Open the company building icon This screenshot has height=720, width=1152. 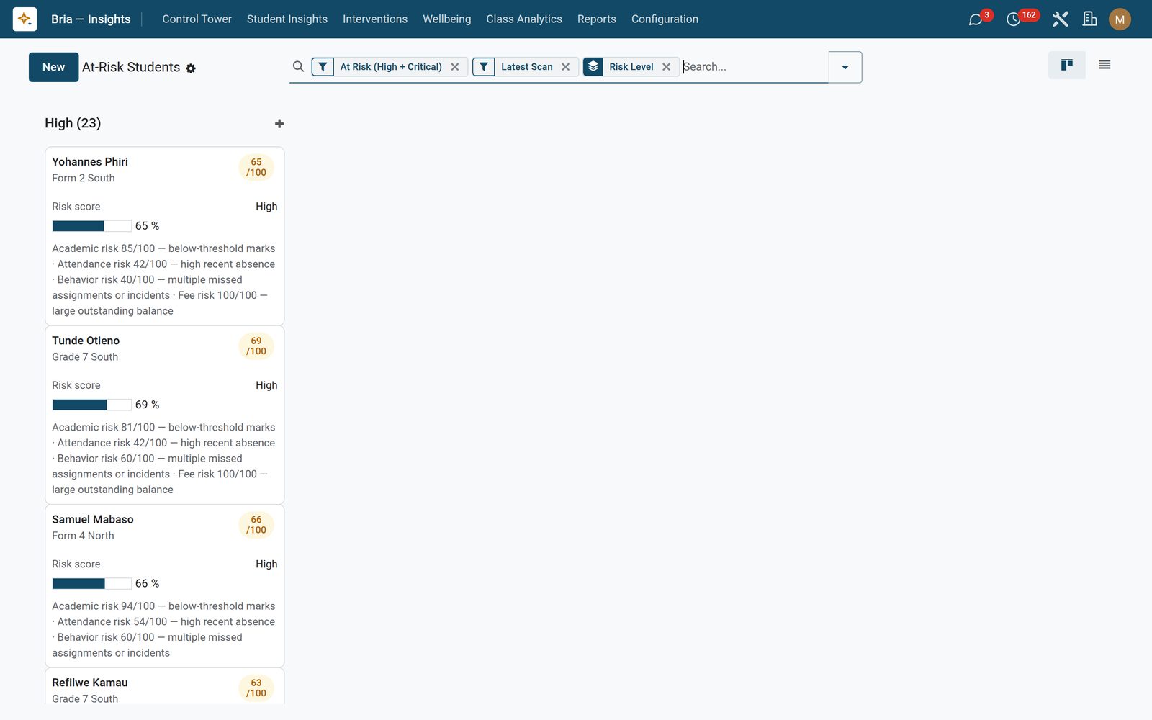1090,19
